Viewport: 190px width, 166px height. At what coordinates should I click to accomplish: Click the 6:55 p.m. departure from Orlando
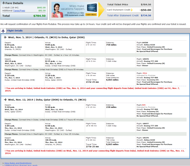coord(10,45)
